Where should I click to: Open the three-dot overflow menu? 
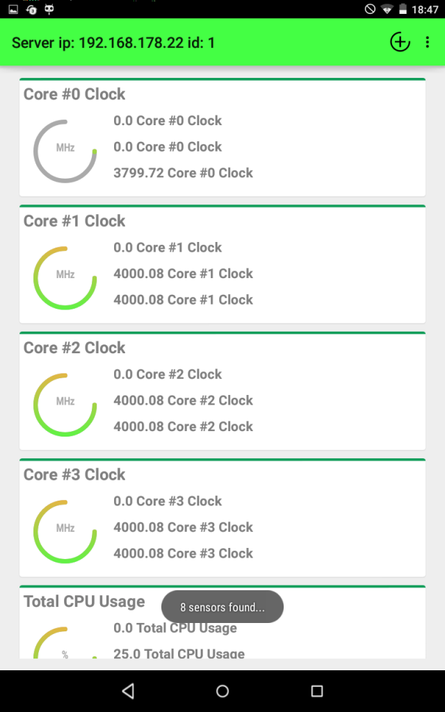click(428, 42)
